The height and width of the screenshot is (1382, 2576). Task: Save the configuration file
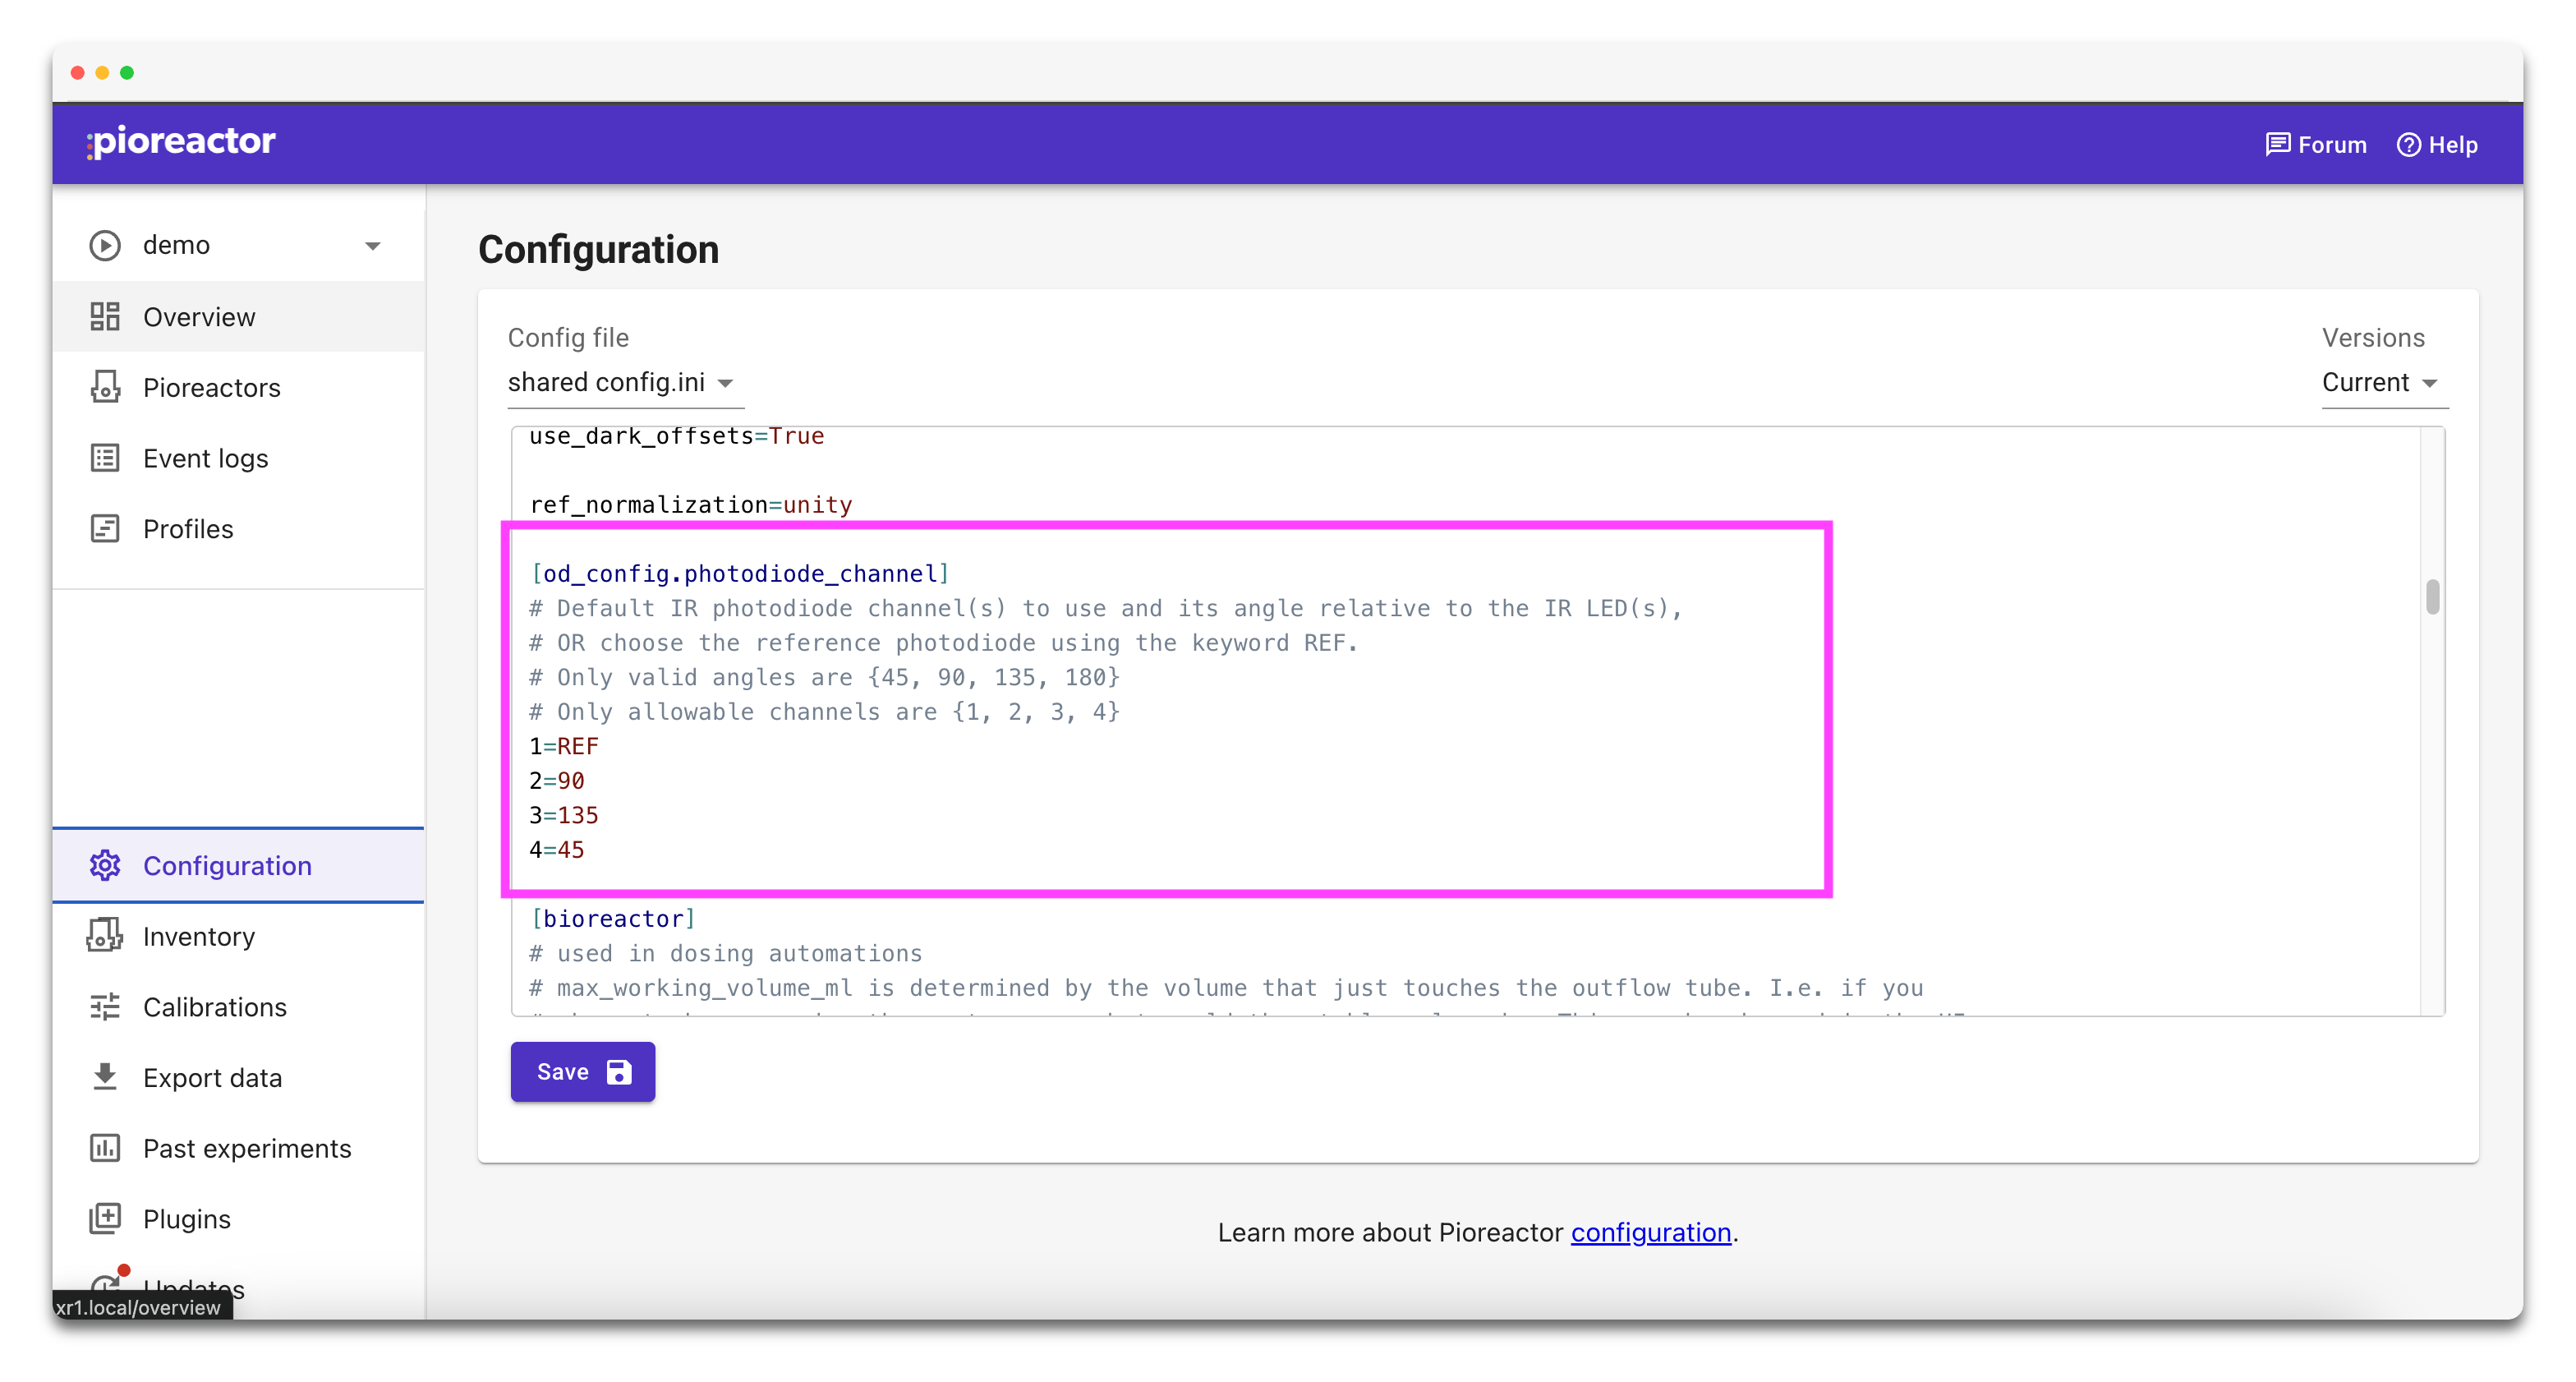582,1072
